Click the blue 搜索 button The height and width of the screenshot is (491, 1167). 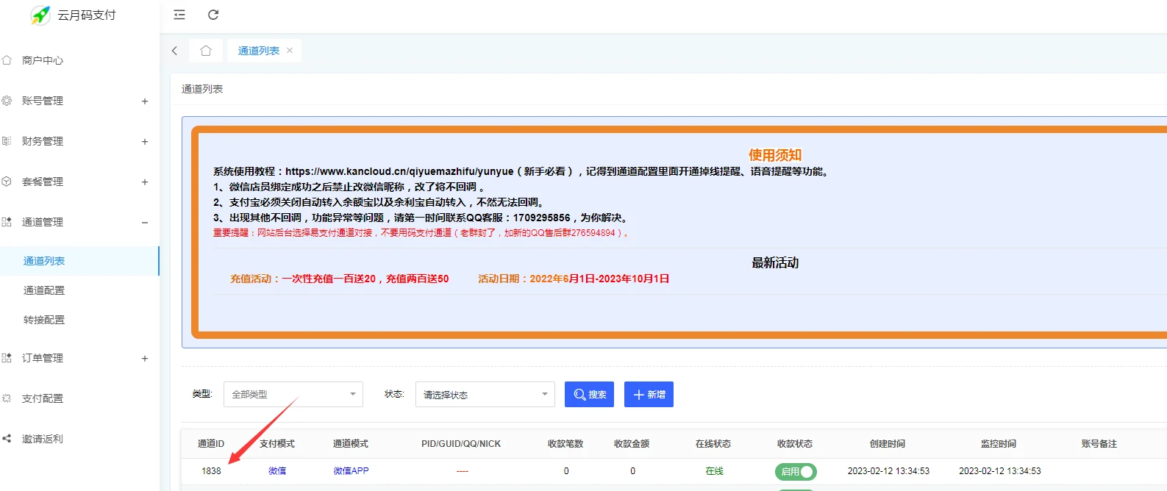[589, 394]
